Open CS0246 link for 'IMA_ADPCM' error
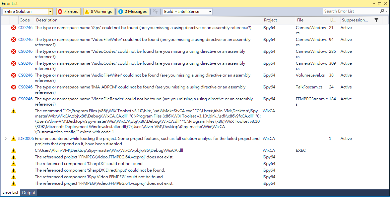The width and height of the screenshot is (390, 197). point(25,87)
